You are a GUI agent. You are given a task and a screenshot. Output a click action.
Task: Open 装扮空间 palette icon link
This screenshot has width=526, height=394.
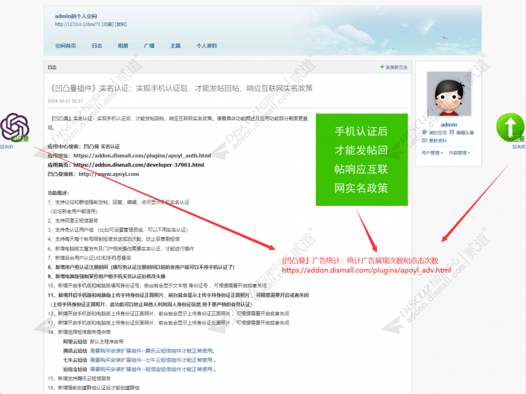click(435, 132)
